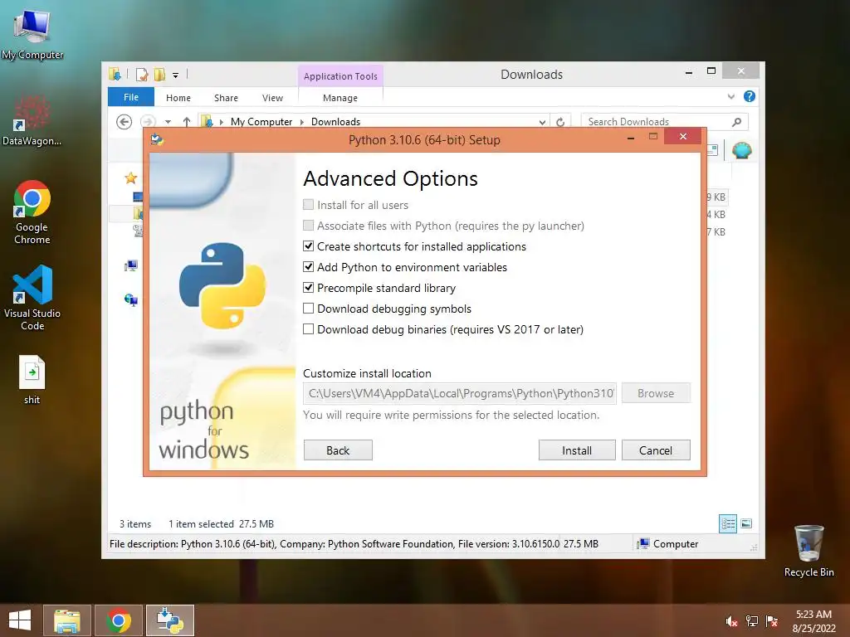Click Favorites star in navigation pane
The width and height of the screenshot is (850, 637).
130,177
